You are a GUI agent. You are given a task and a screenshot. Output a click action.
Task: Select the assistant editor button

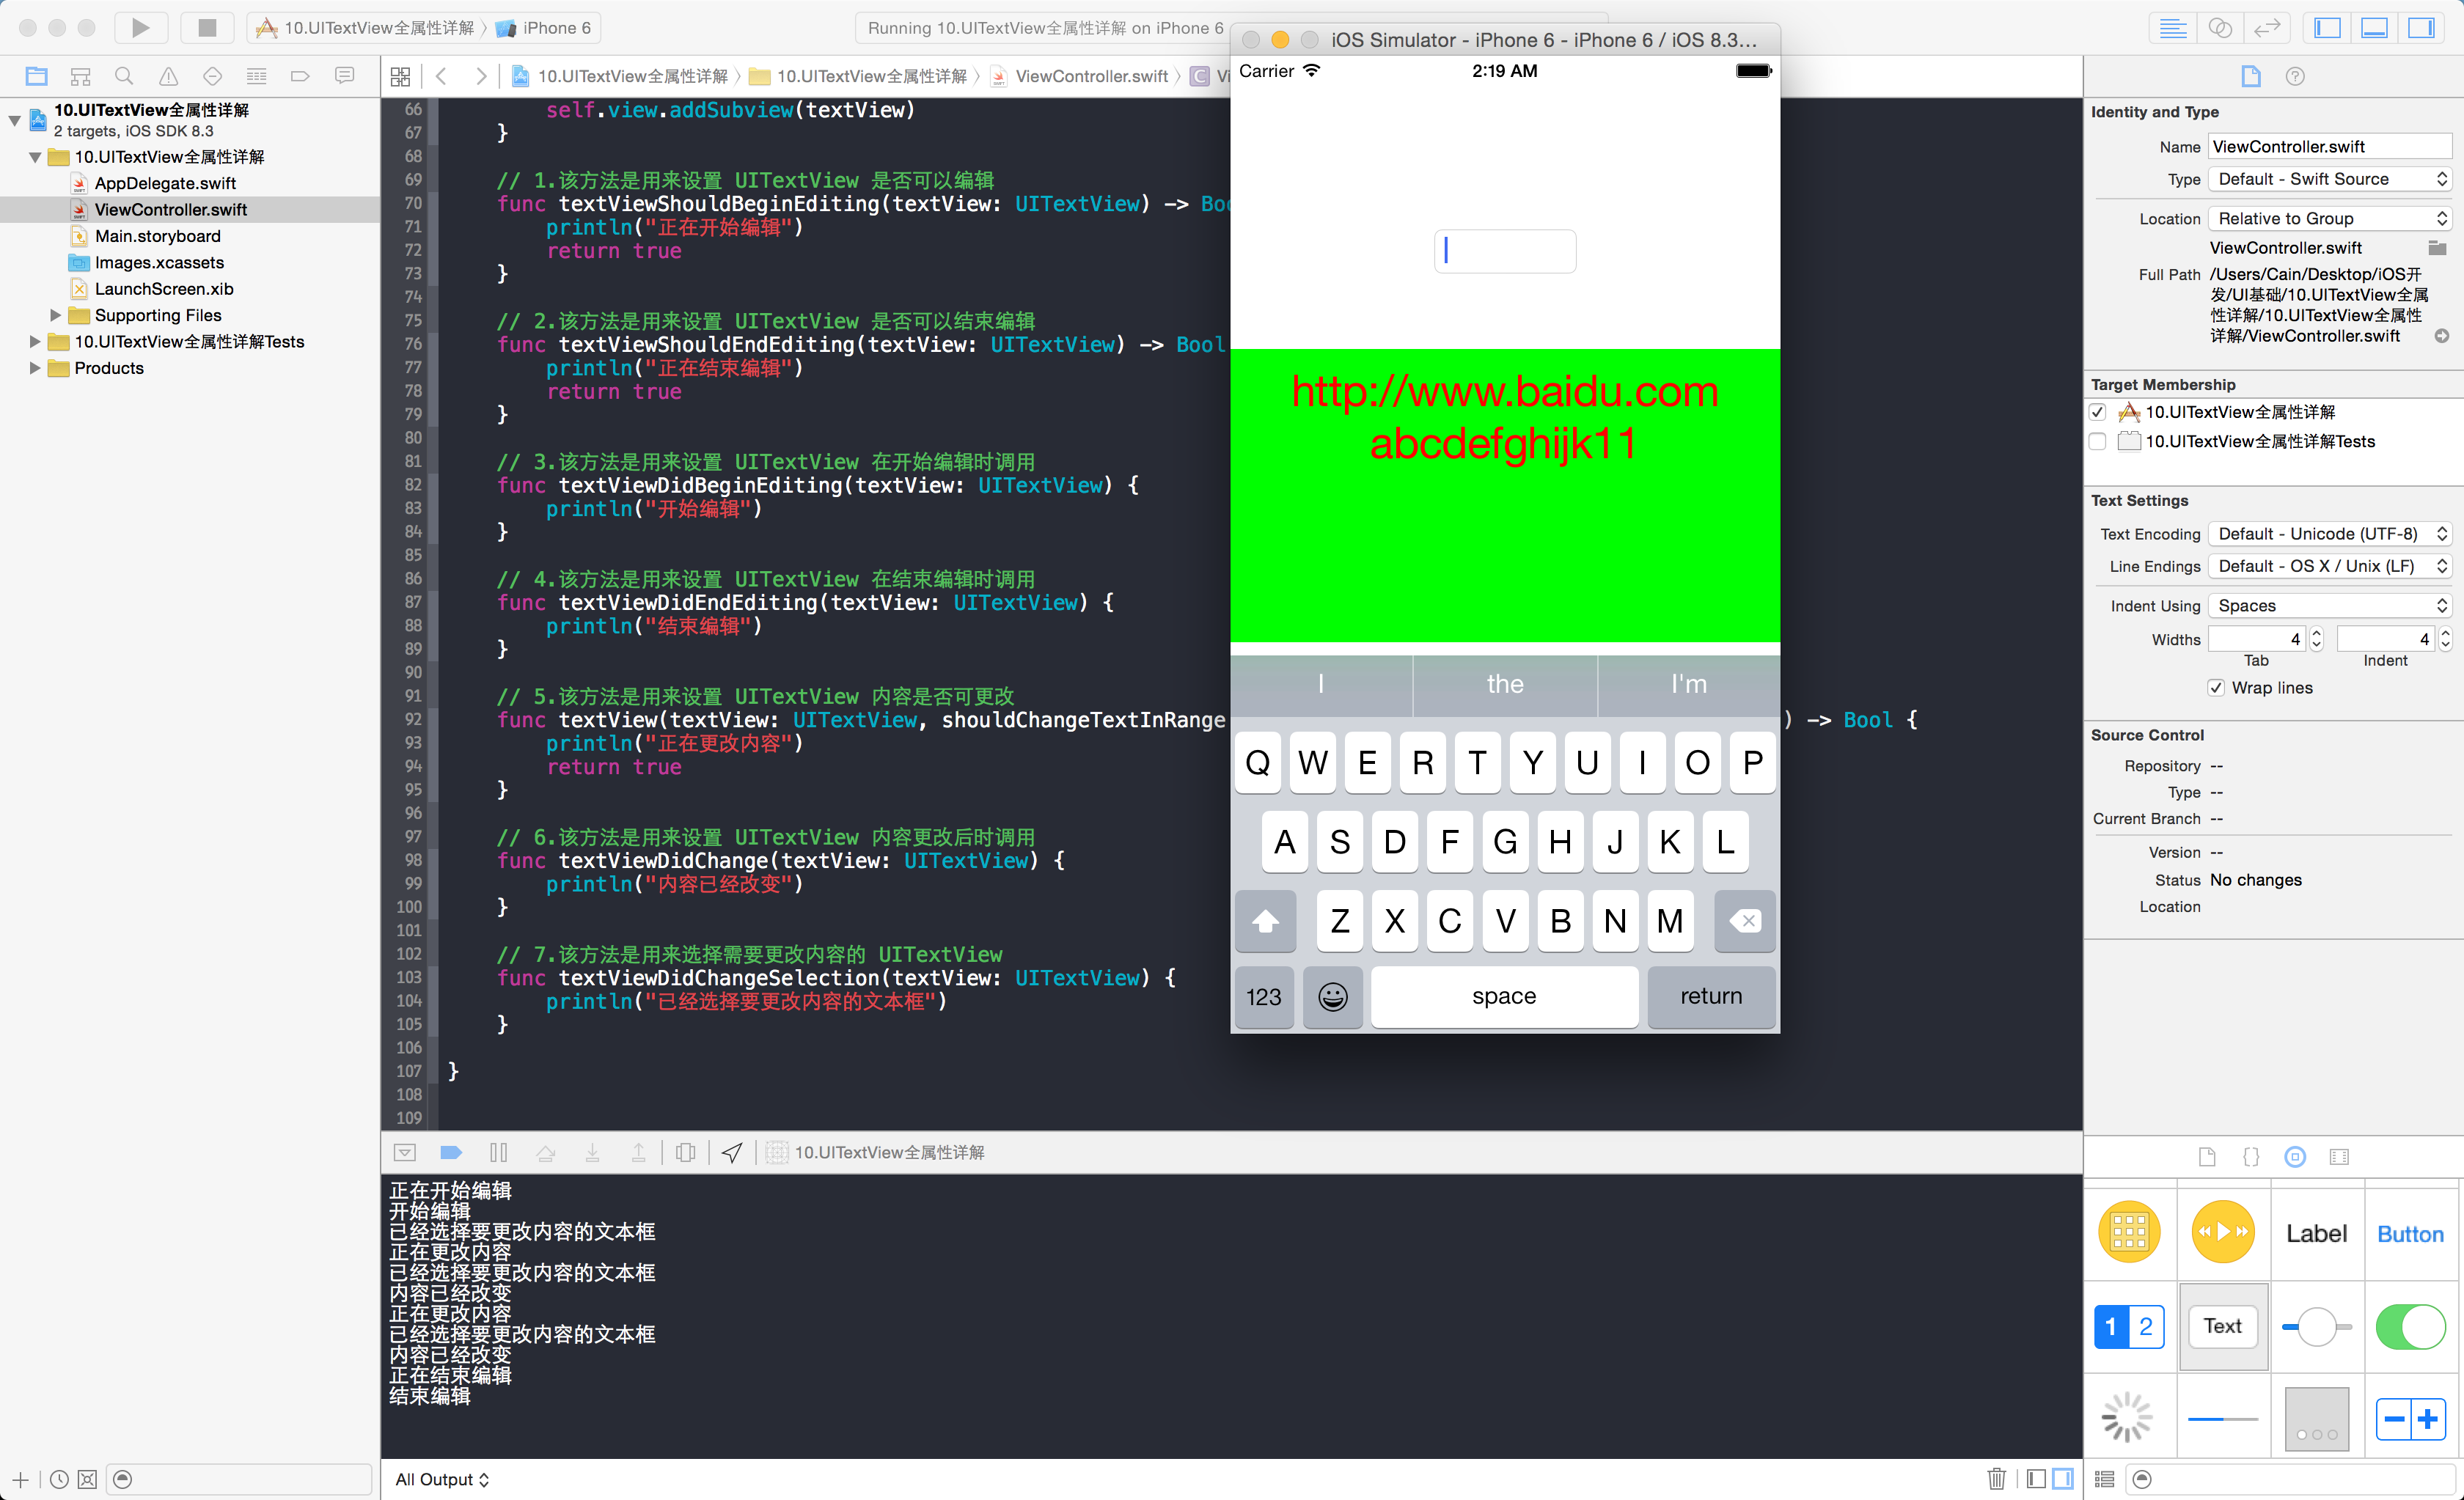[x=2219, y=27]
